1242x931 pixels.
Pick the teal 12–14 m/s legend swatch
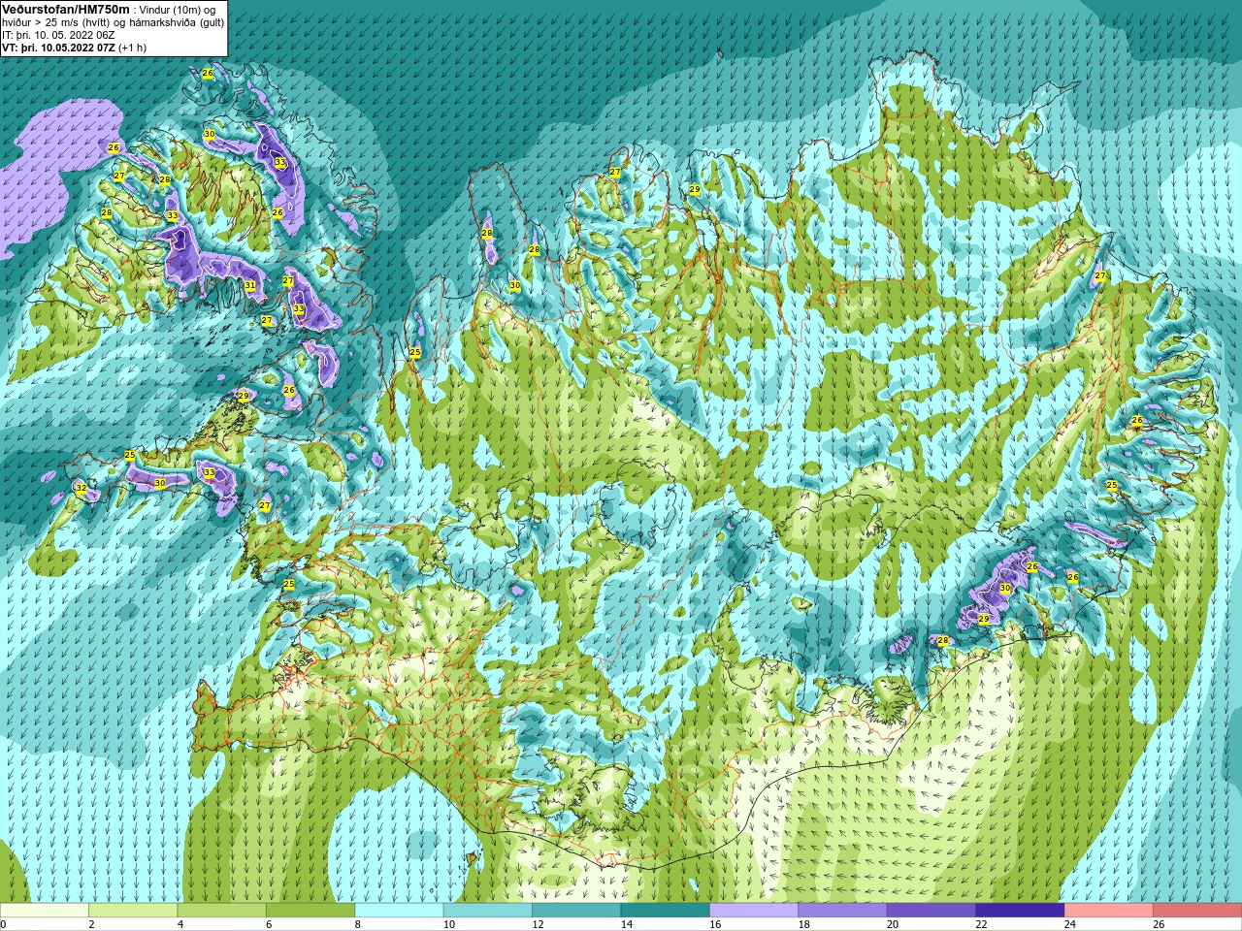tap(576, 911)
